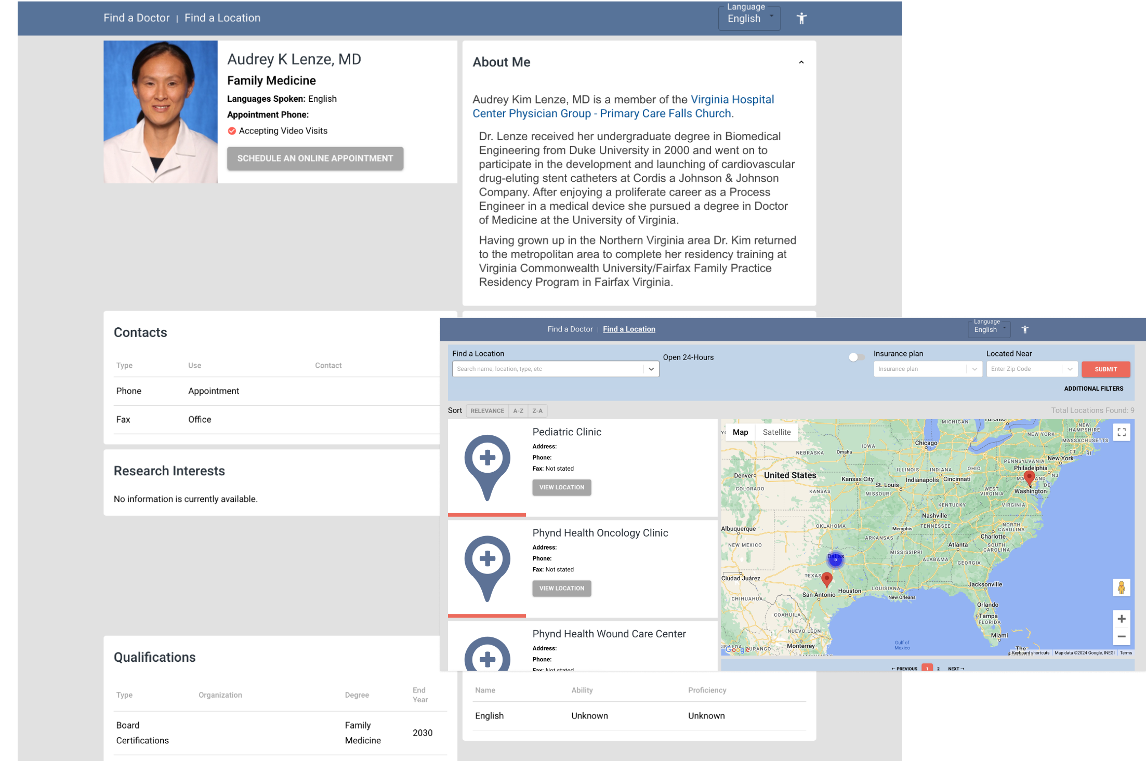Click Schedule an Online Appointment button

[315, 158]
